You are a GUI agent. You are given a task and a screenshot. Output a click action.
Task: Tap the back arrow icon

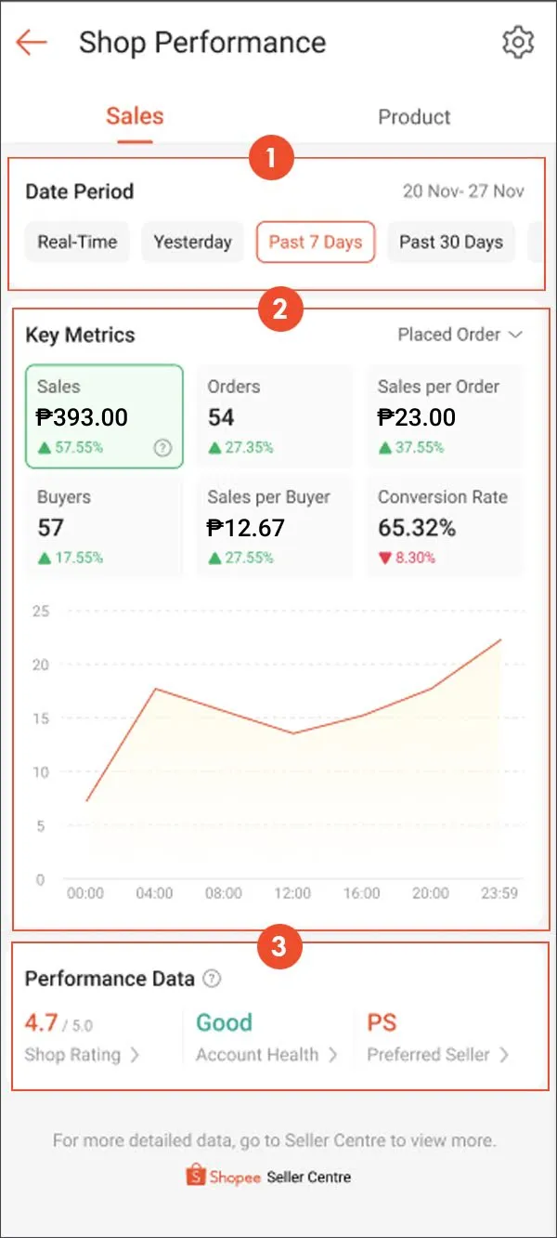32,43
